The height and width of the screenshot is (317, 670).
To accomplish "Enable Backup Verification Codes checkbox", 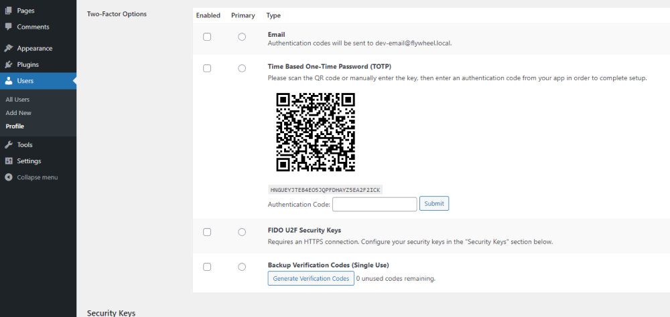I will point(207,267).
